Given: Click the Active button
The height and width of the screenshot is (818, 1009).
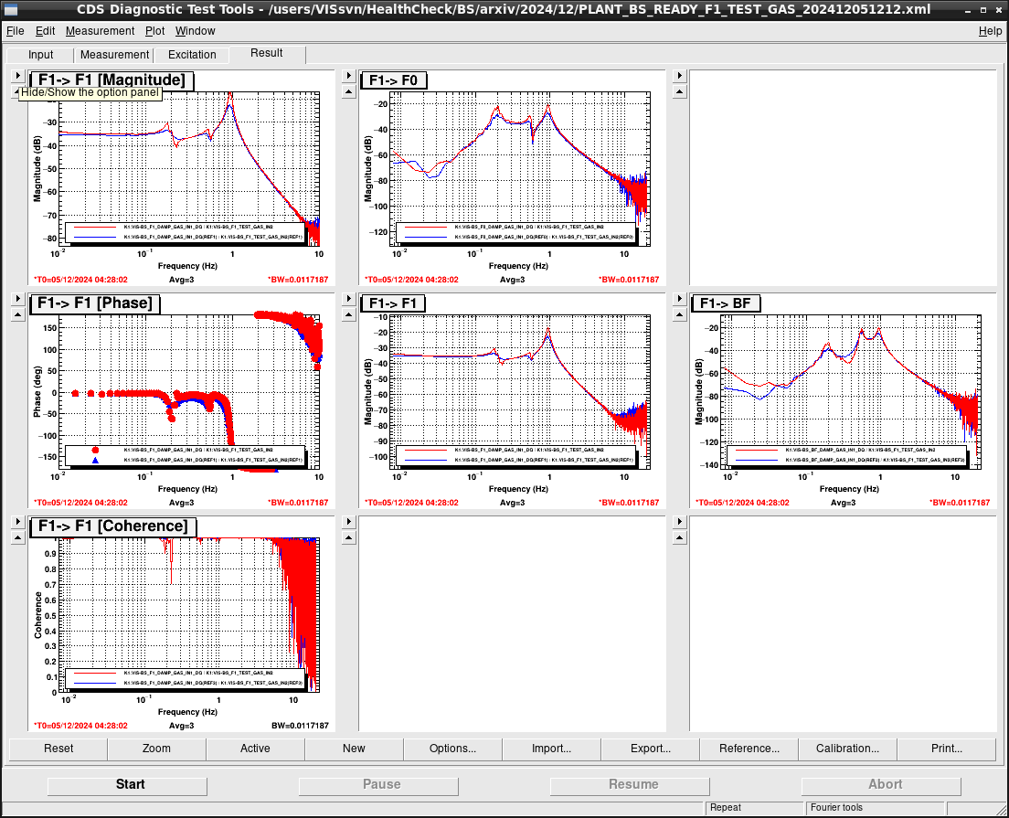Looking at the screenshot, I should (x=256, y=749).
